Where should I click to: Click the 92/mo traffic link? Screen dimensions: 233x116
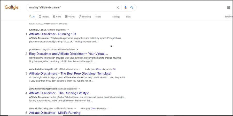click(98, 69)
